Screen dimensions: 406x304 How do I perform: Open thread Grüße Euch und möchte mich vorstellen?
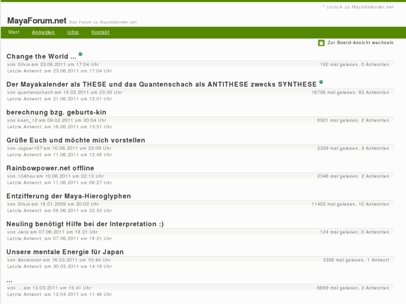click(x=76, y=140)
